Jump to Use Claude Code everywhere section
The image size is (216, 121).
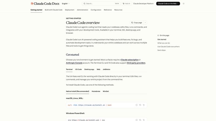point(168,47)
